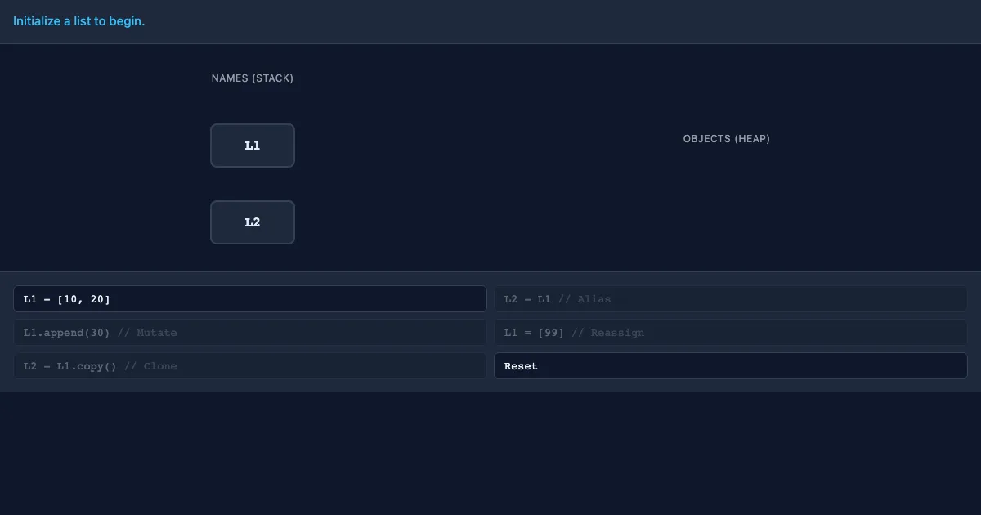981x515 pixels.
Task: Select the L2 name box
Action: coord(253,222)
